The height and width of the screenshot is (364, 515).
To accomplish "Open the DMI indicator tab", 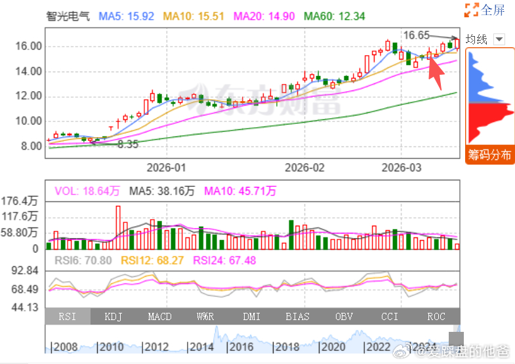I will pyautogui.click(x=251, y=316).
